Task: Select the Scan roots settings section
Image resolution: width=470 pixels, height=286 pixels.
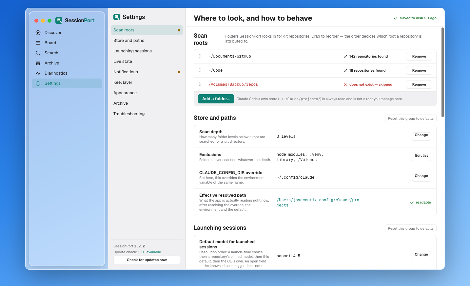Action: click(x=147, y=30)
